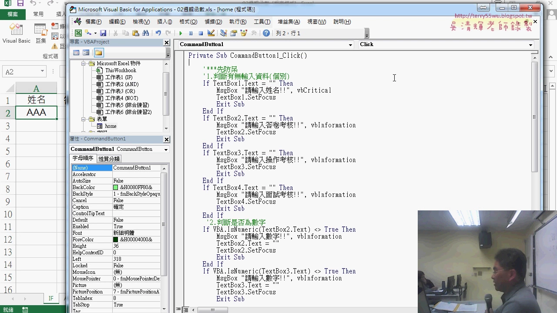Open the Object Browser toolbar icon
This screenshot has height=313, width=557.
pyautogui.click(x=244, y=33)
